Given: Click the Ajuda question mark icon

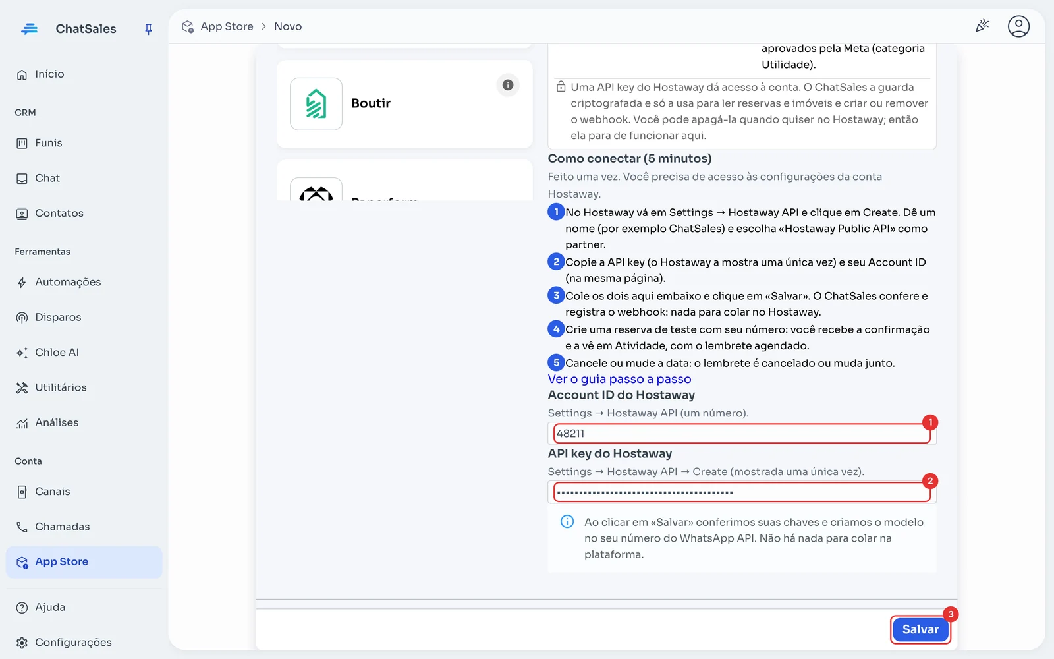Looking at the screenshot, I should pyautogui.click(x=22, y=608).
